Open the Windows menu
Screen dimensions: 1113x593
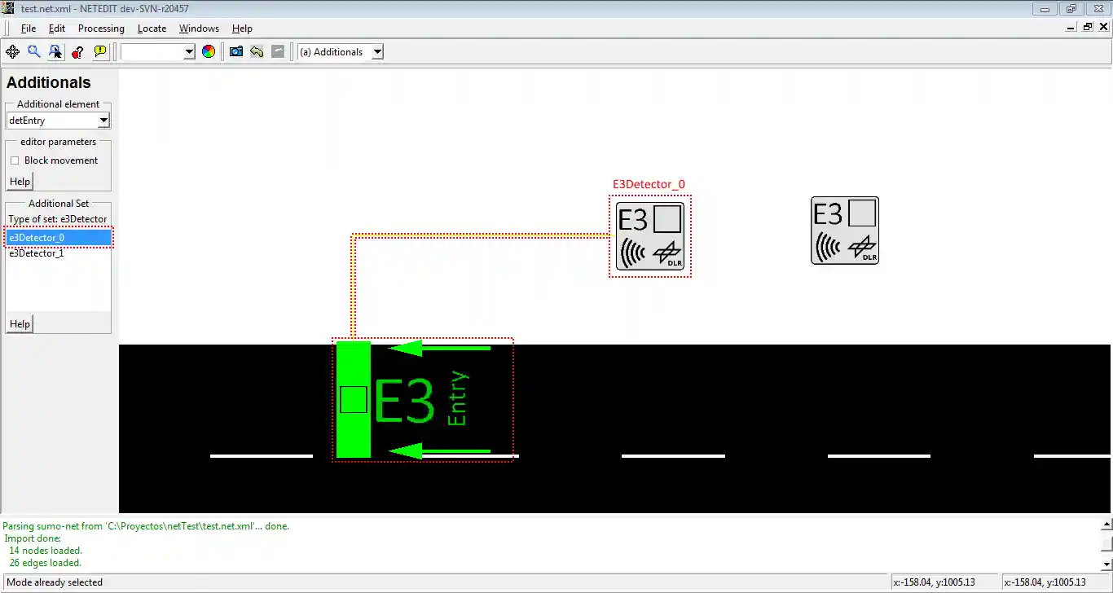(x=199, y=29)
